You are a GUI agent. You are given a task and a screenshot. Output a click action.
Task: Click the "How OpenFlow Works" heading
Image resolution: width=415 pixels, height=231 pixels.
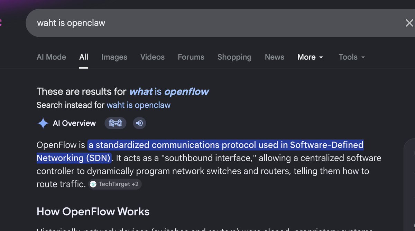pos(93,211)
